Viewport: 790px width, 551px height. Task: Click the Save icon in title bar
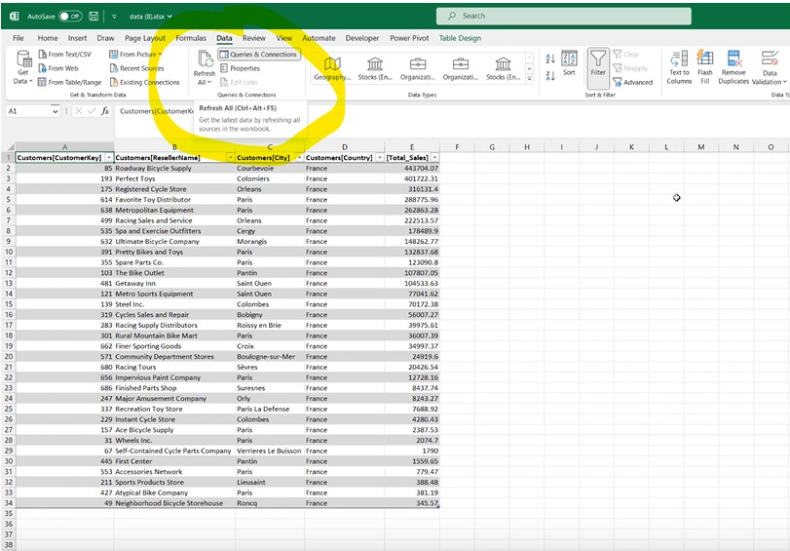click(x=94, y=17)
